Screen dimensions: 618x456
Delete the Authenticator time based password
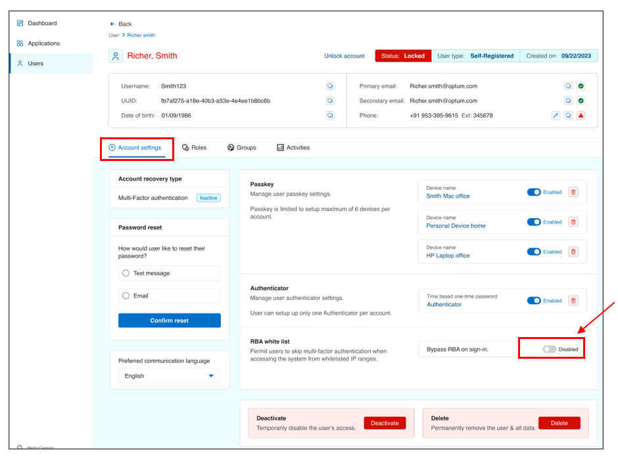coord(573,301)
